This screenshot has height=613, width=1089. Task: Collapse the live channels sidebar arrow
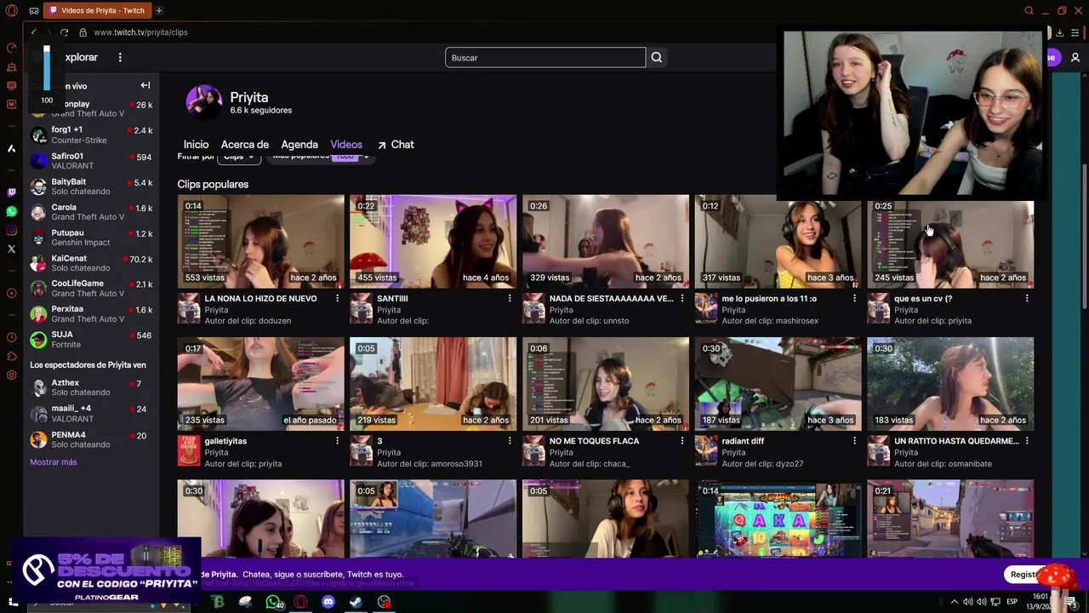click(145, 85)
